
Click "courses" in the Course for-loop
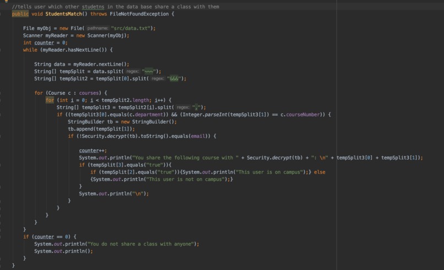coord(89,93)
